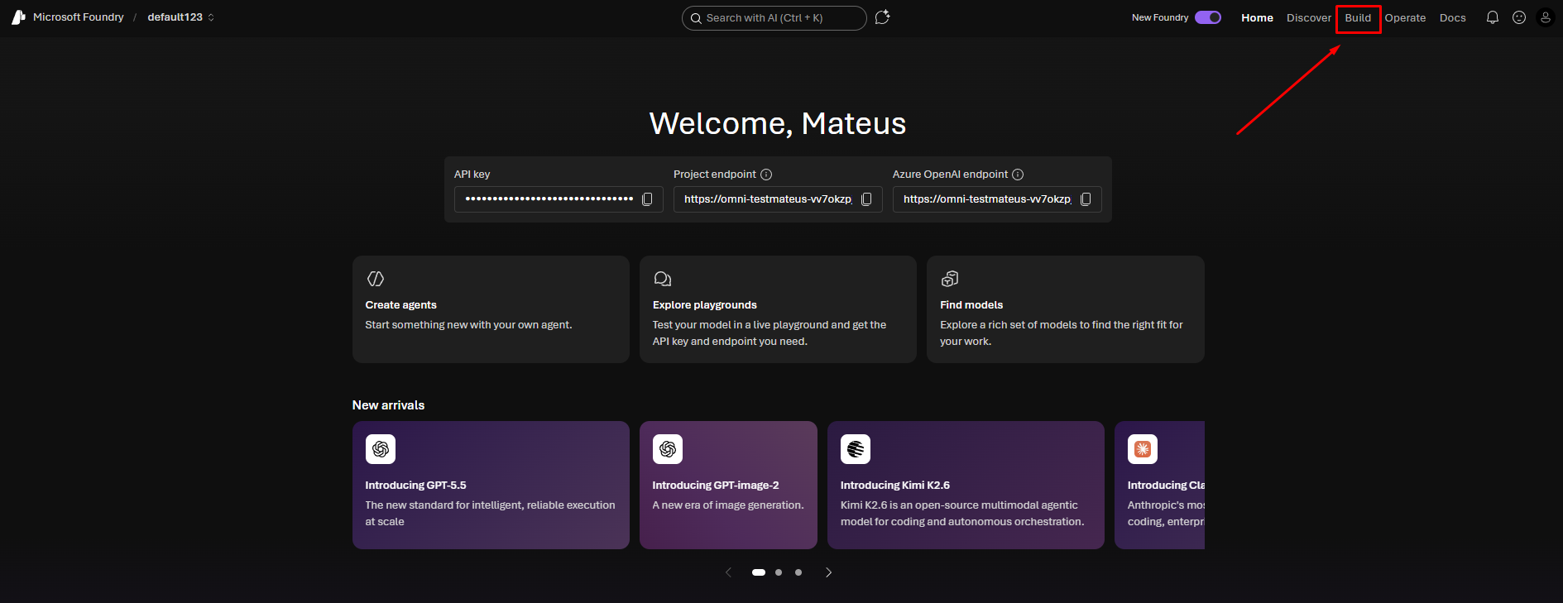
Task: Switch to the Discover tab
Action: tap(1309, 17)
